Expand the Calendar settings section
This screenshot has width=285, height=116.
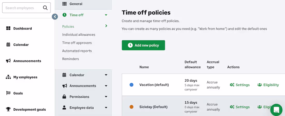click(106, 75)
